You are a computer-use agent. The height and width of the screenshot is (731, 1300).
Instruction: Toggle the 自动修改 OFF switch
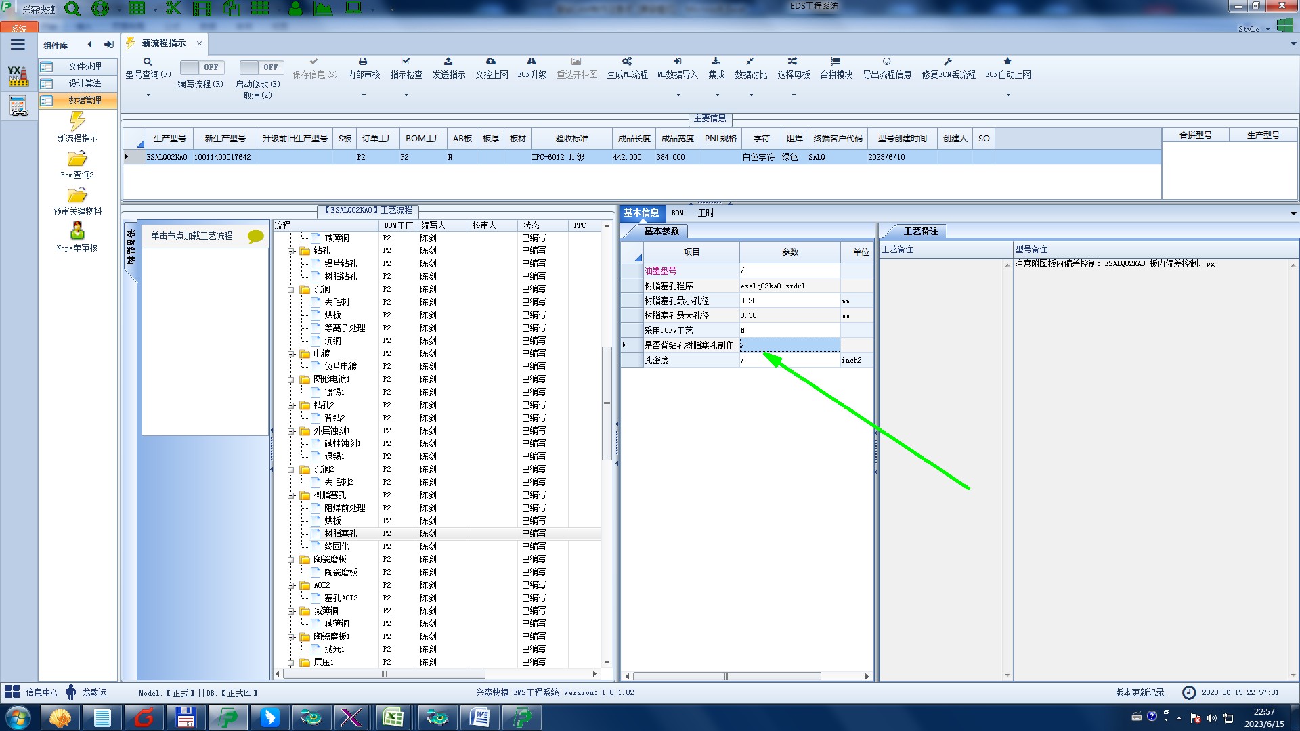pos(261,67)
